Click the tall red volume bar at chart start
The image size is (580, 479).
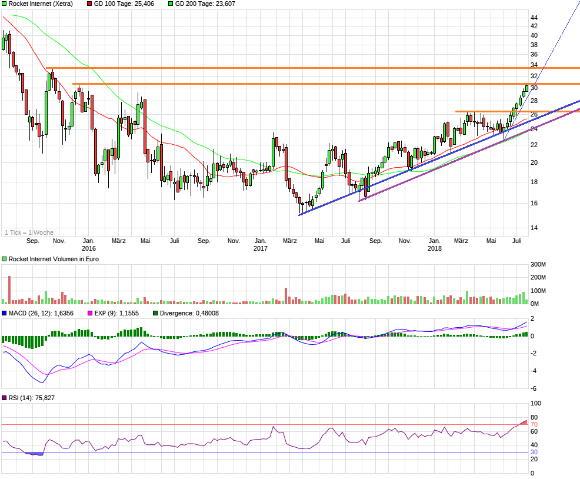[x=9, y=290]
